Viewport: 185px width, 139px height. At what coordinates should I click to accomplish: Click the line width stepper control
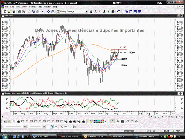tap(112, 121)
